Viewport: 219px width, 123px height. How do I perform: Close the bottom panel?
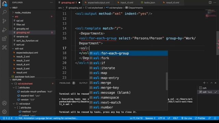[x=216, y=83]
